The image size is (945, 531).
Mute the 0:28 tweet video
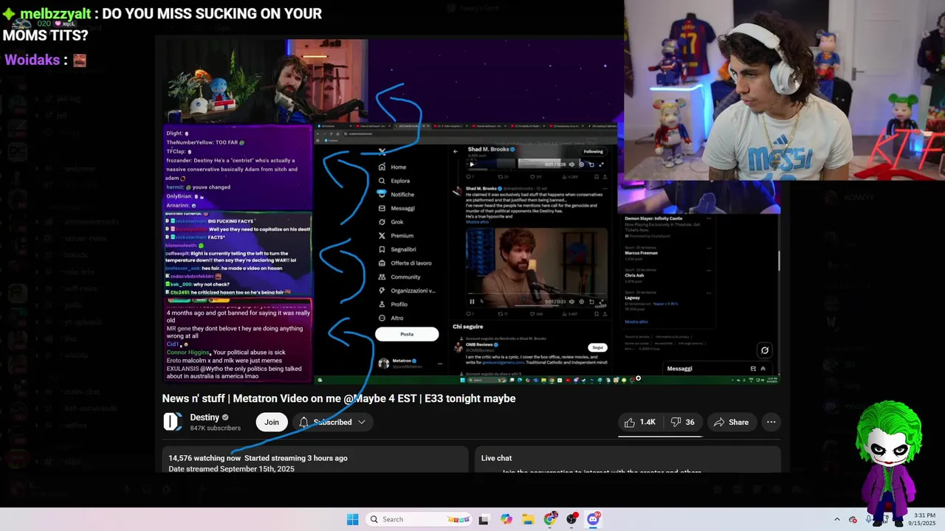click(x=571, y=164)
